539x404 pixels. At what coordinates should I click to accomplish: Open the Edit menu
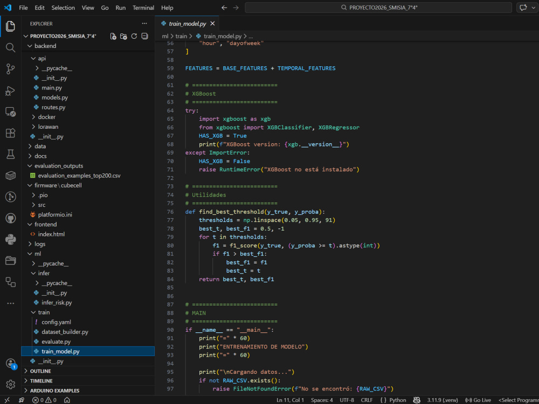click(x=39, y=8)
